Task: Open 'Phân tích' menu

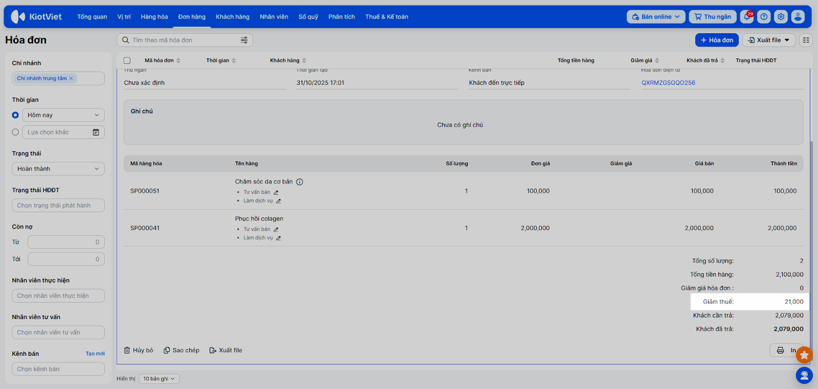Action: [342, 17]
